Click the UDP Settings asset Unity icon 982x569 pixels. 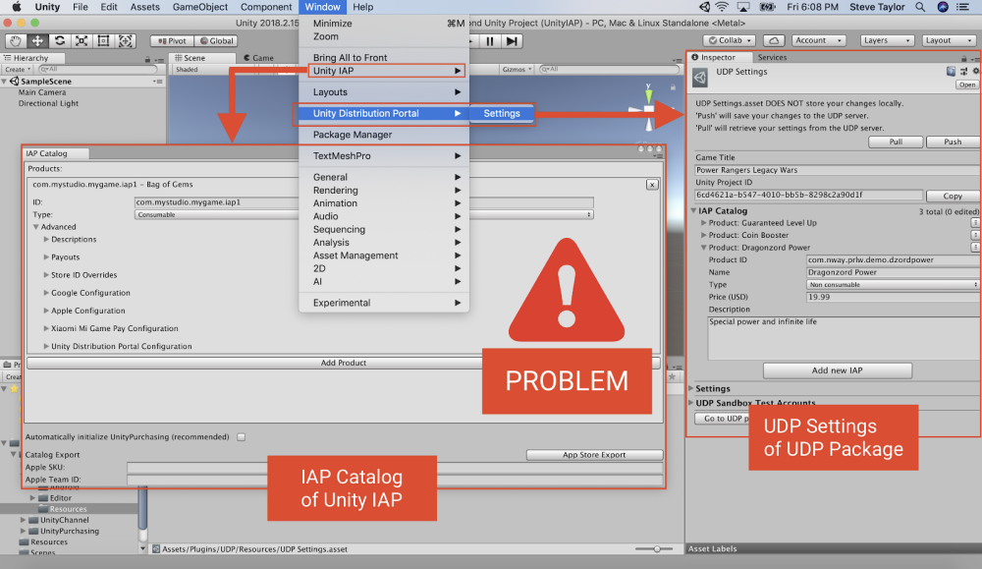699,78
